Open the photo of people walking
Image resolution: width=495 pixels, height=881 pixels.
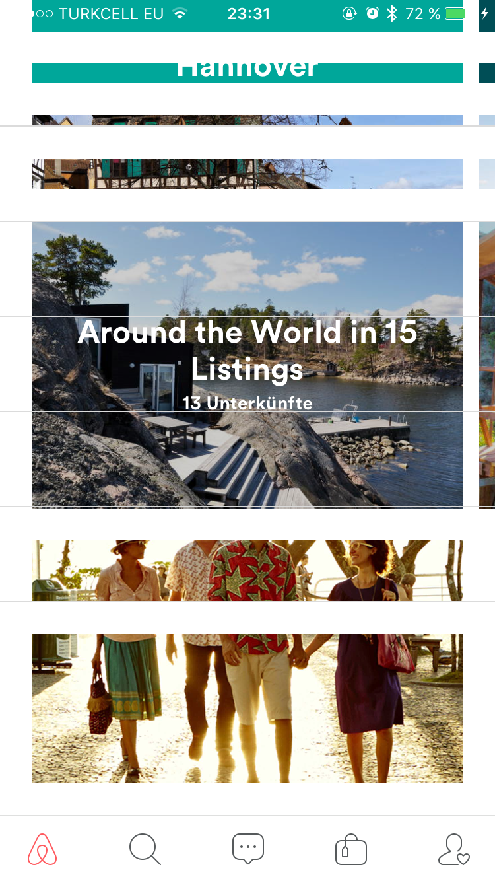[x=247, y=662]
